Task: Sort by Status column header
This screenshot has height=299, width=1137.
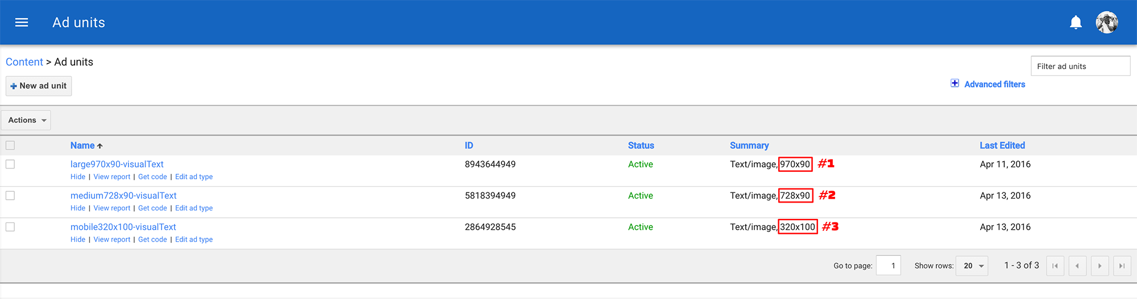Action: [x=641, y=145]
